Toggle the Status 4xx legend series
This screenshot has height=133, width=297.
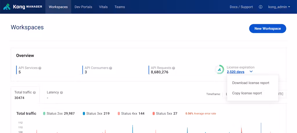point(131,114)
